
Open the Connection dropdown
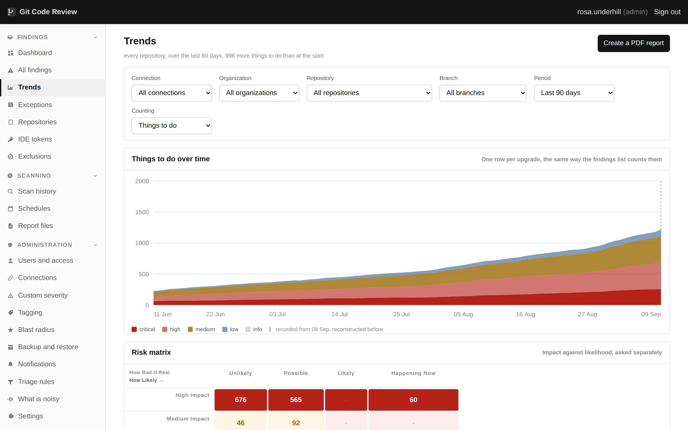[172, 93]
